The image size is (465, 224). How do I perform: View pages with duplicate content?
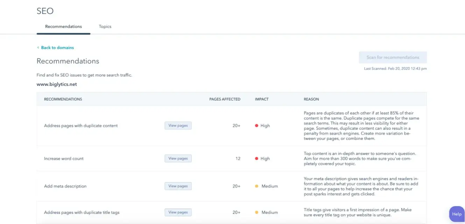click(x=178, y=126)
